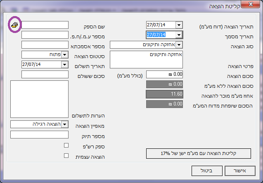Click the תאריך תשלום date value
Viewport: 263px width, 183px height.
point(31,64)
